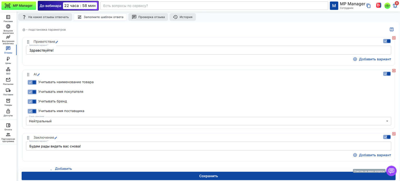Viewport: 400px width, 181px height.
Task: Open the Поставки truck icon
Action: click(8, 92)
